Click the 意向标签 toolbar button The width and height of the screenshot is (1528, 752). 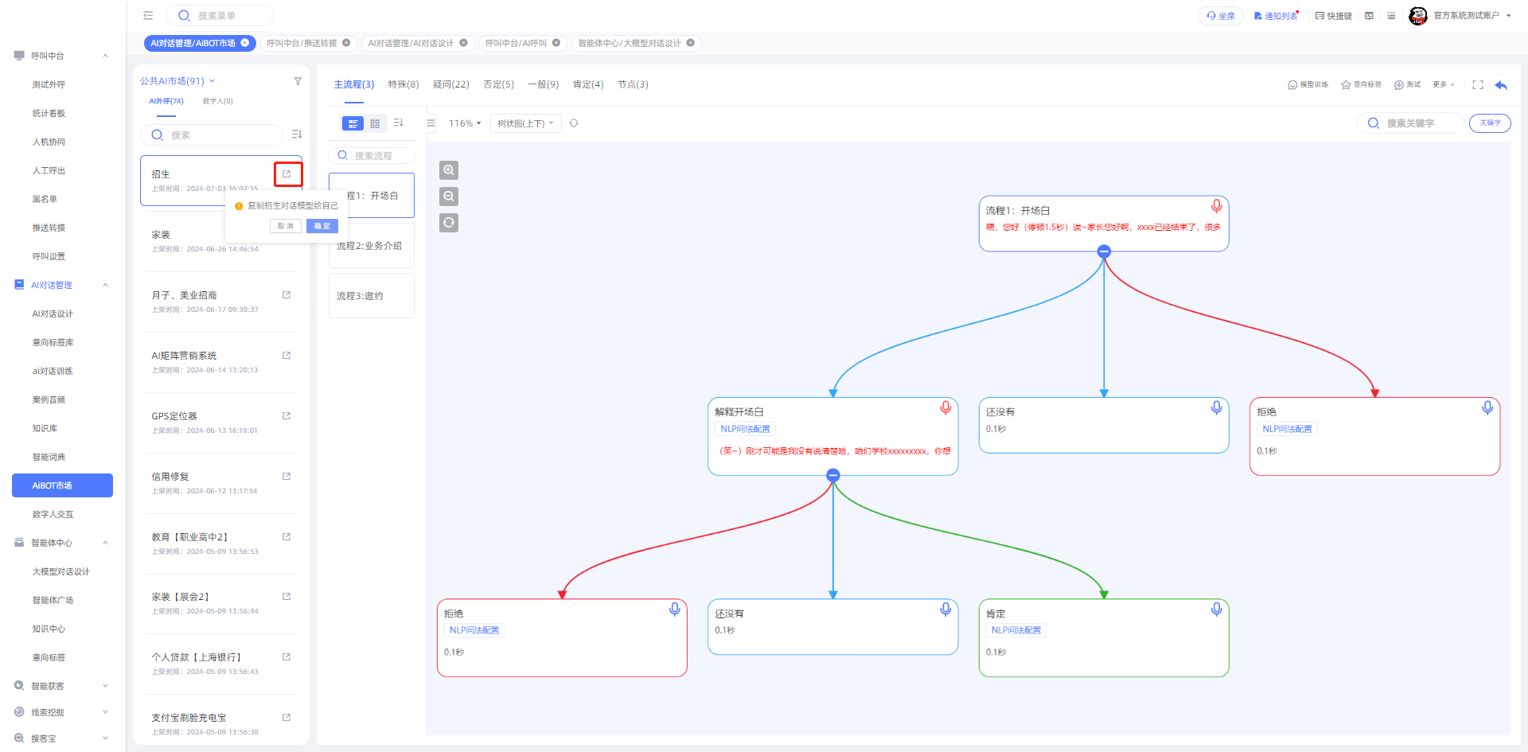(x=1362, y=84)
